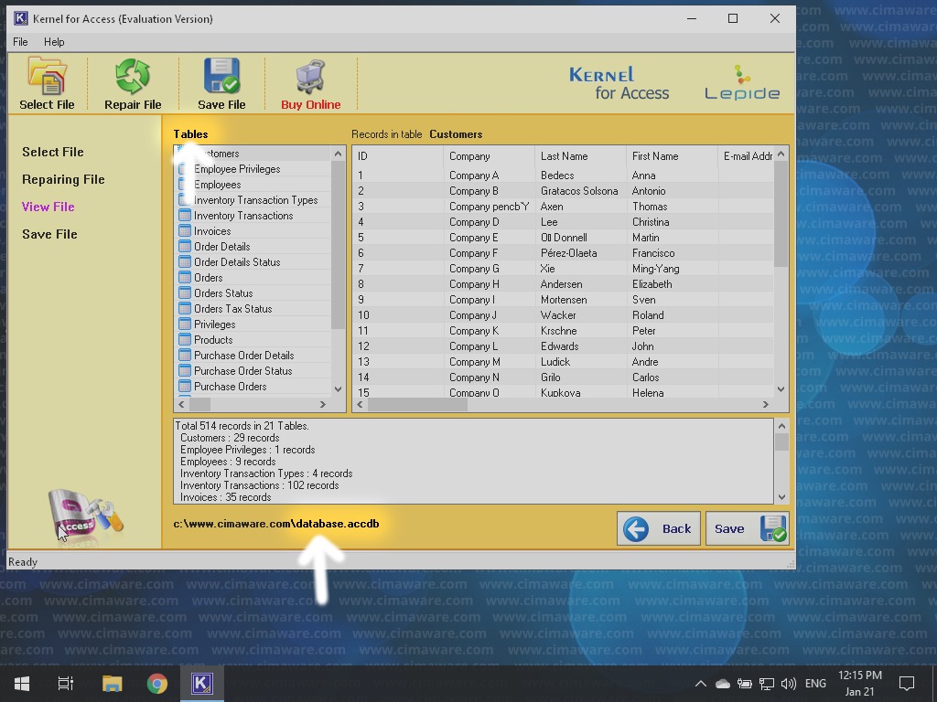Image resolution: width=937 pixels, height=702 pixels.
Task: Open File Explorer from the taskbar
Action: click(x=112, y=683)
